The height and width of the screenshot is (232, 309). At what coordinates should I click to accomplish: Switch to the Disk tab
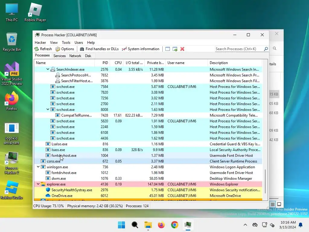click(88, 56)
